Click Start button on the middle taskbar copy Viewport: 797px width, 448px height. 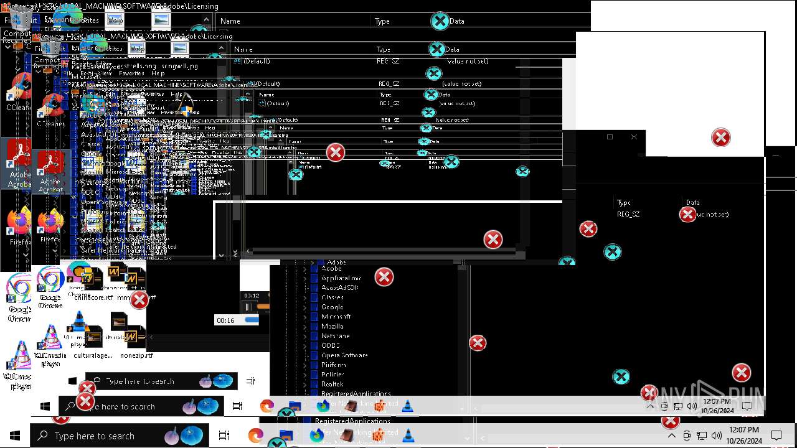pos(45,406)
